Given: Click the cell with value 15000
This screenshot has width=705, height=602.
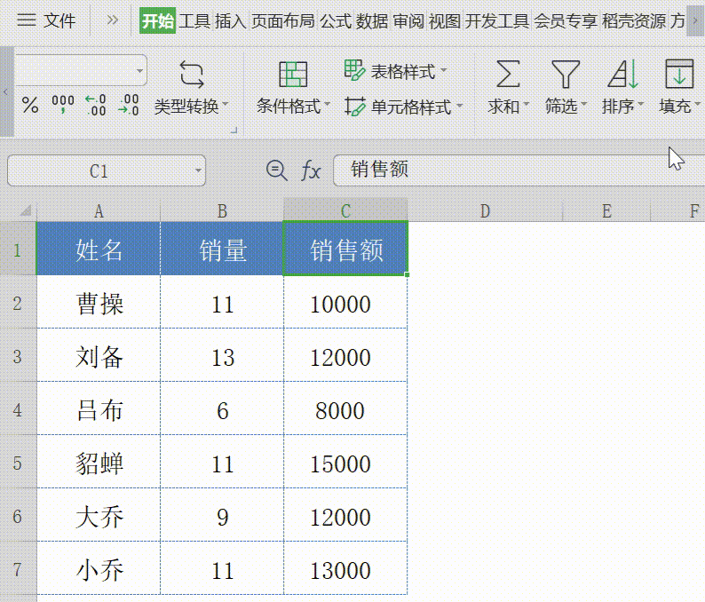Looking at the screenshot, I should 345,462.
